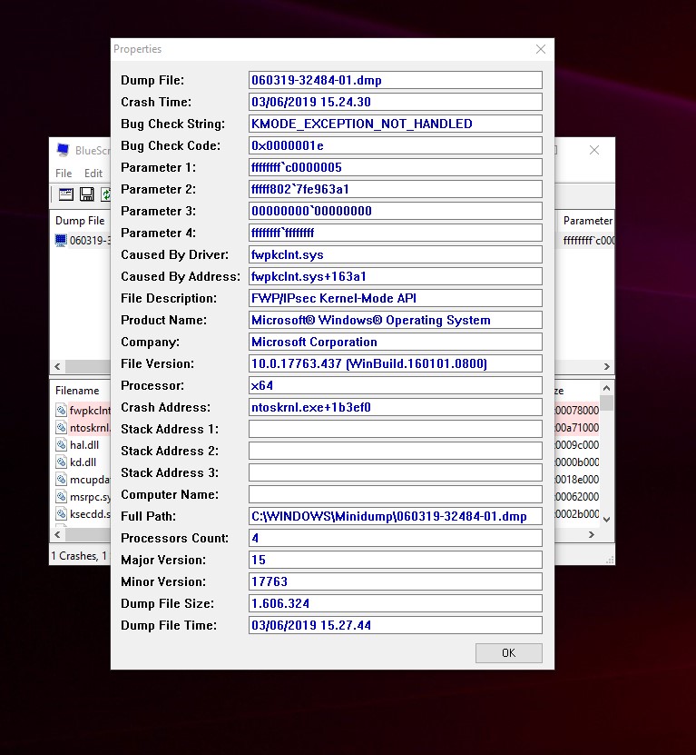Click the Dump File value field

point(396,80)
